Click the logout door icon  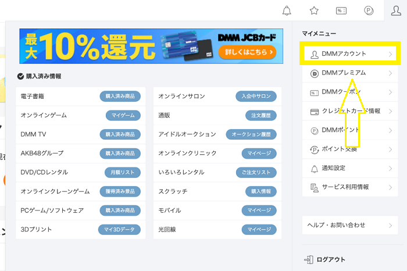click(309, 259)
